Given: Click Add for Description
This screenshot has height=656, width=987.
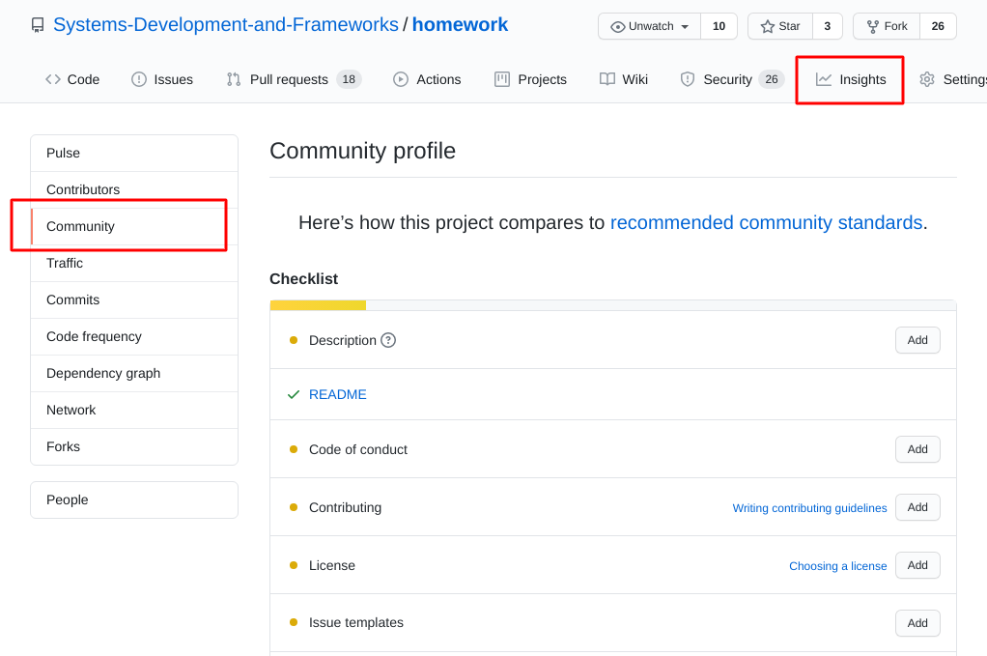Looking at the screenshot, I should tap(917, 340).
